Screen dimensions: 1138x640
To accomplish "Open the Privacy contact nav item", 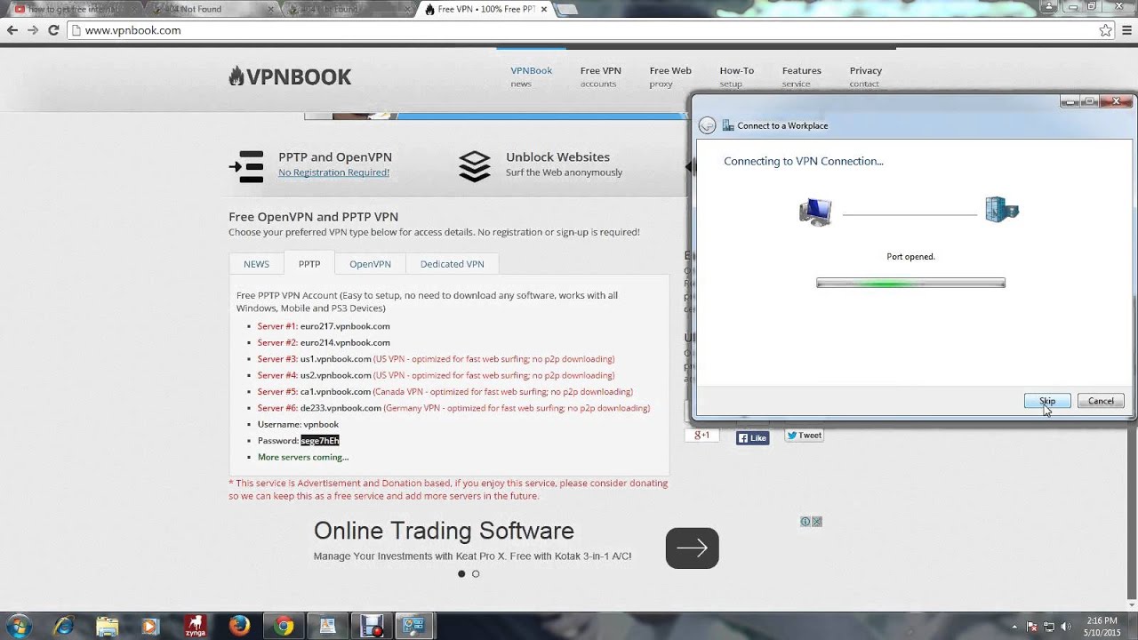I will (x=865, y=76).
